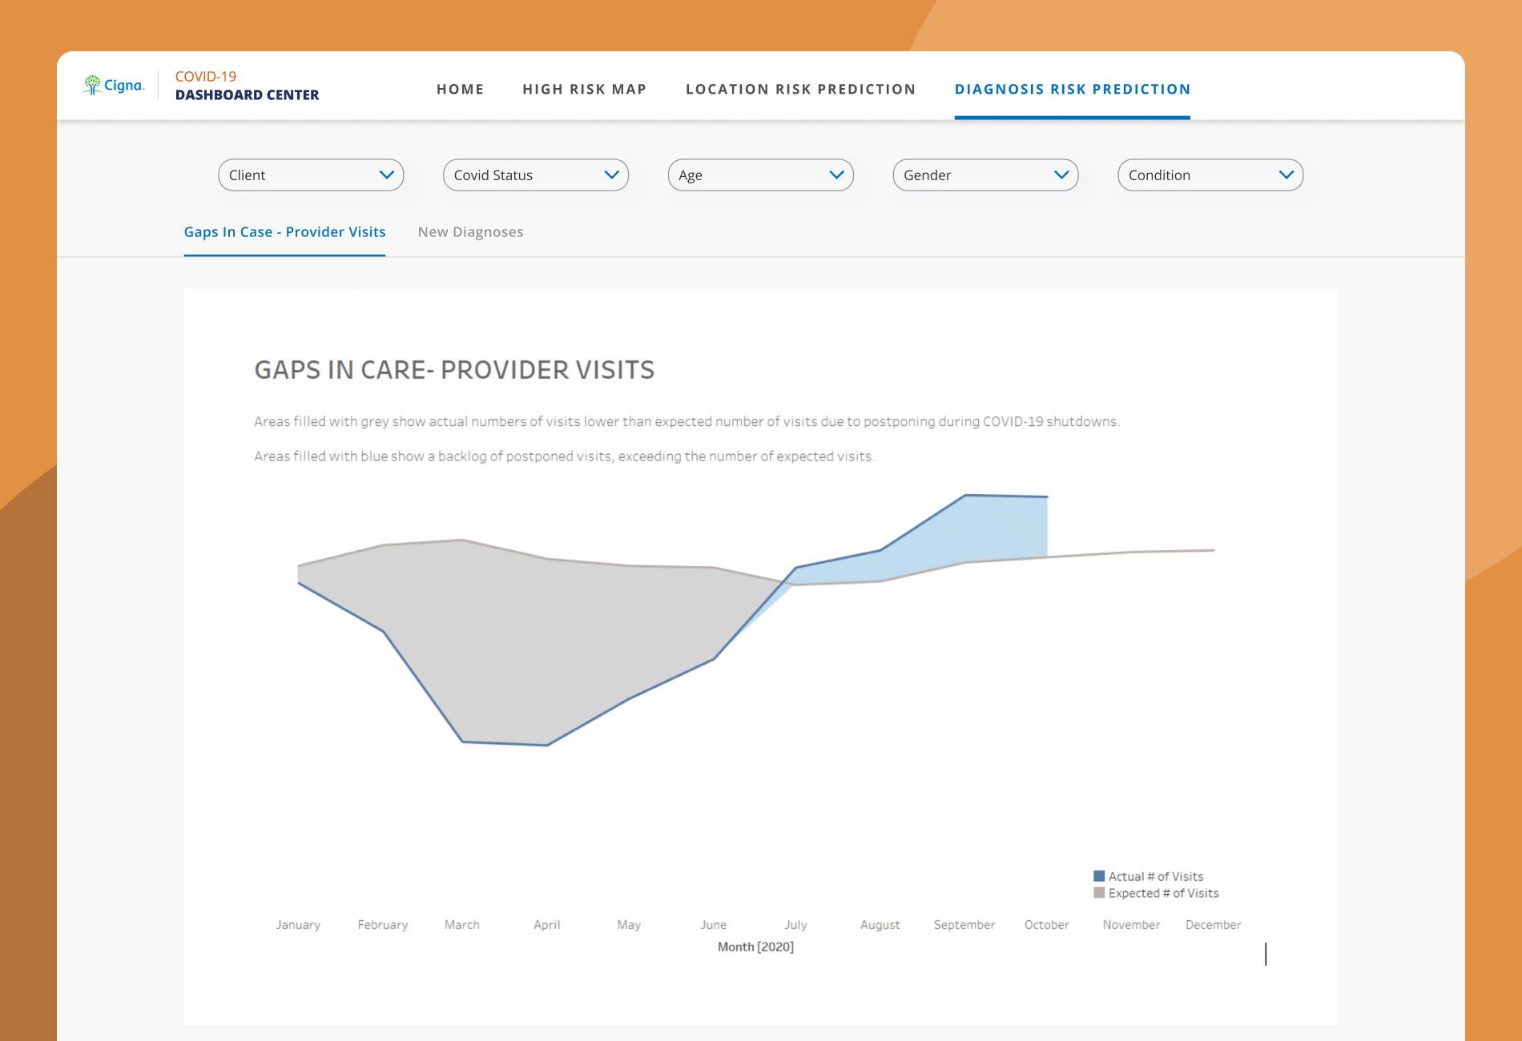1522x1041 pixels.
Task: Click the Expected # of Visits grey swatch
Action: pyautogui.click(x=1099, y=893)
